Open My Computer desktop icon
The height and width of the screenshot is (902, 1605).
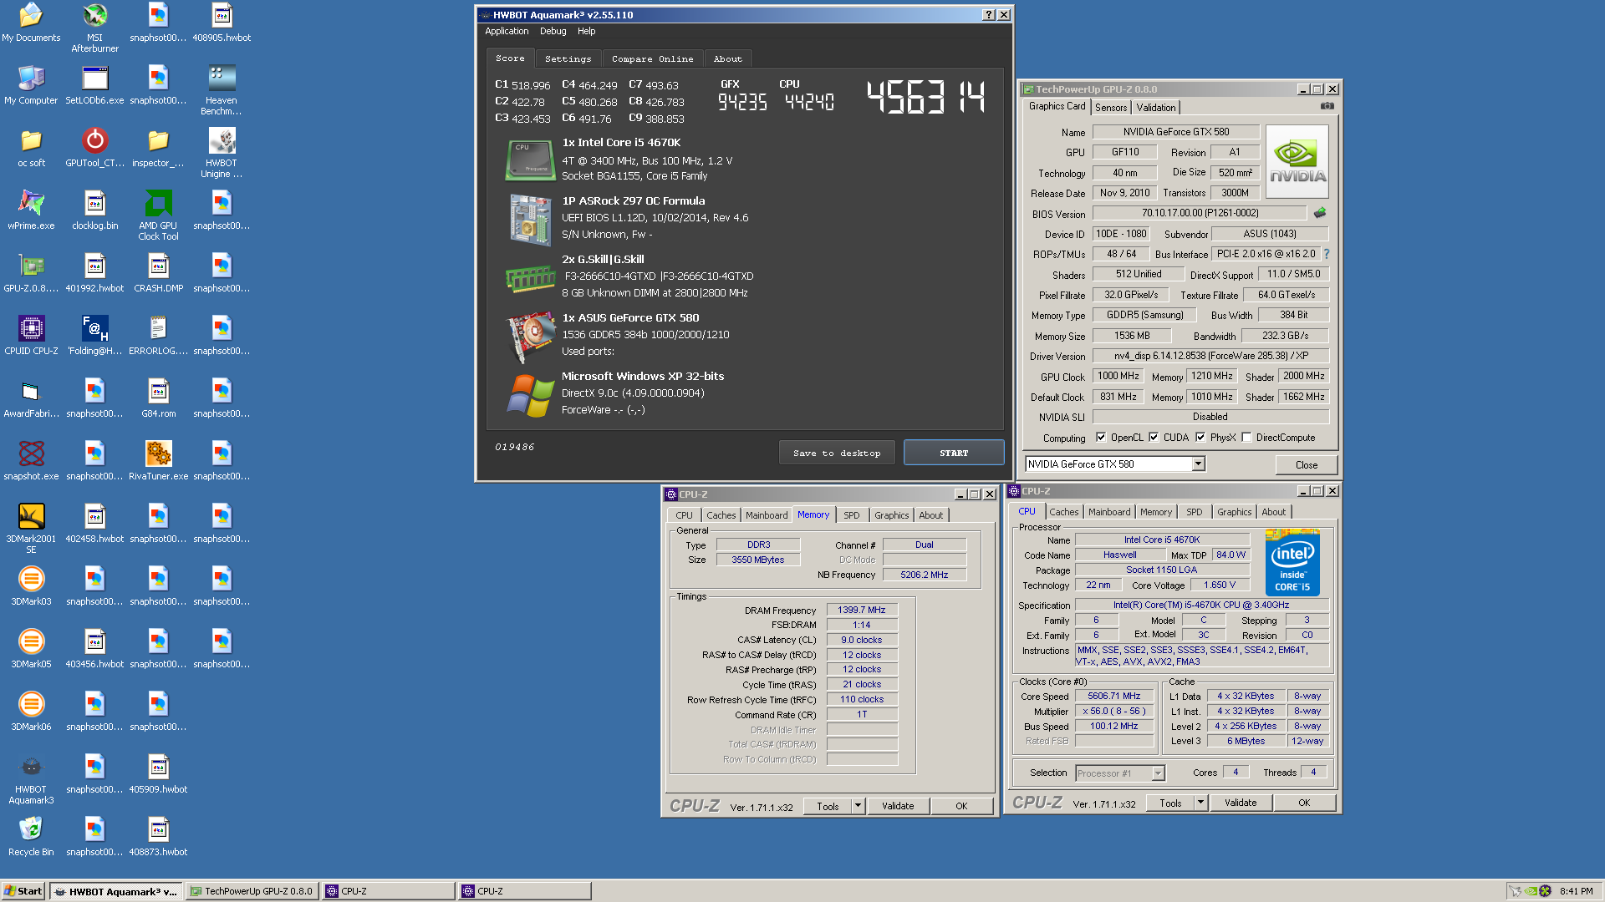(x=31, y=84)
